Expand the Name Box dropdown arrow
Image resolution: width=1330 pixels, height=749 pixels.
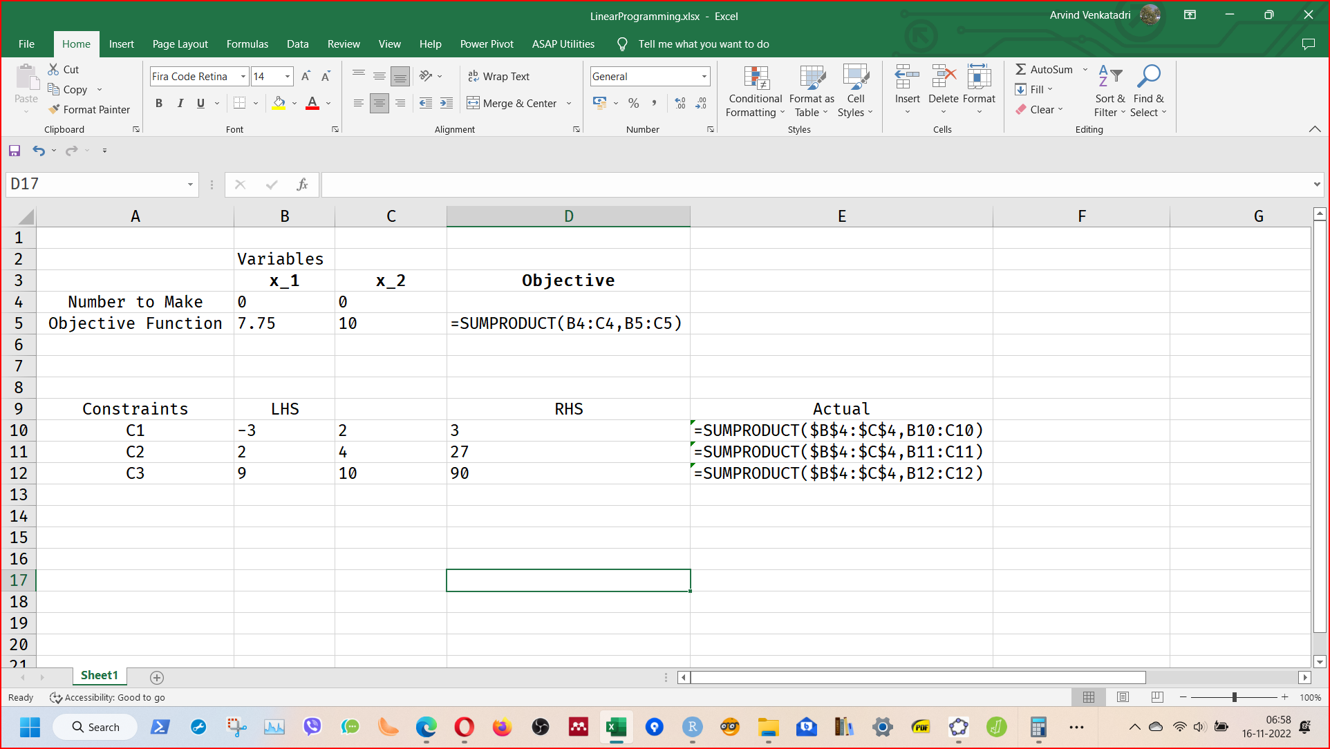coord(190,184)
